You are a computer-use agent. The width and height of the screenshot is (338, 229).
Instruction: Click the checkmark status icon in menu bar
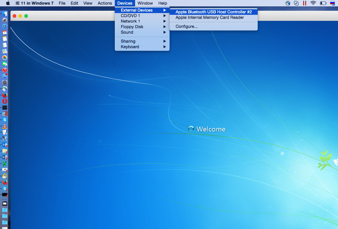pyautogui.click(x=296, y=3)
